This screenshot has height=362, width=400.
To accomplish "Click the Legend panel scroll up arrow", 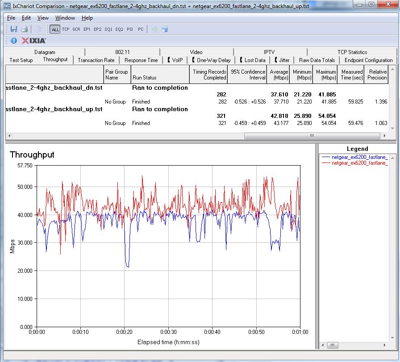I will coord(392,158).
